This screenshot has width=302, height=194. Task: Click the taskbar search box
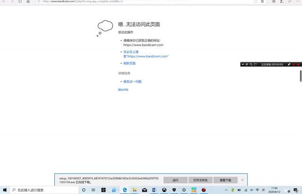click(x=44, y=190)
